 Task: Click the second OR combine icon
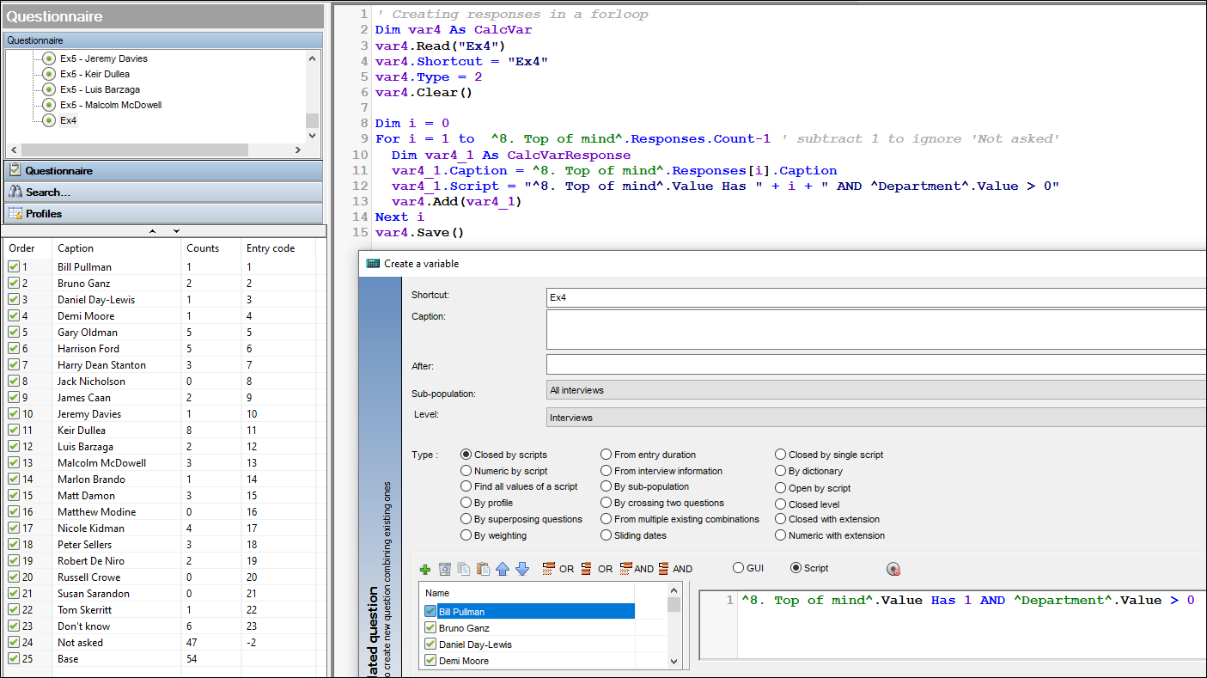586,569
